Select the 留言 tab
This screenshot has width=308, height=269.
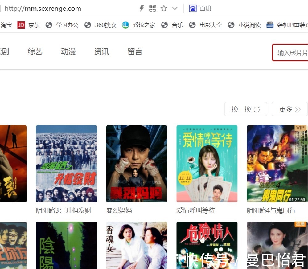(134, 51)
